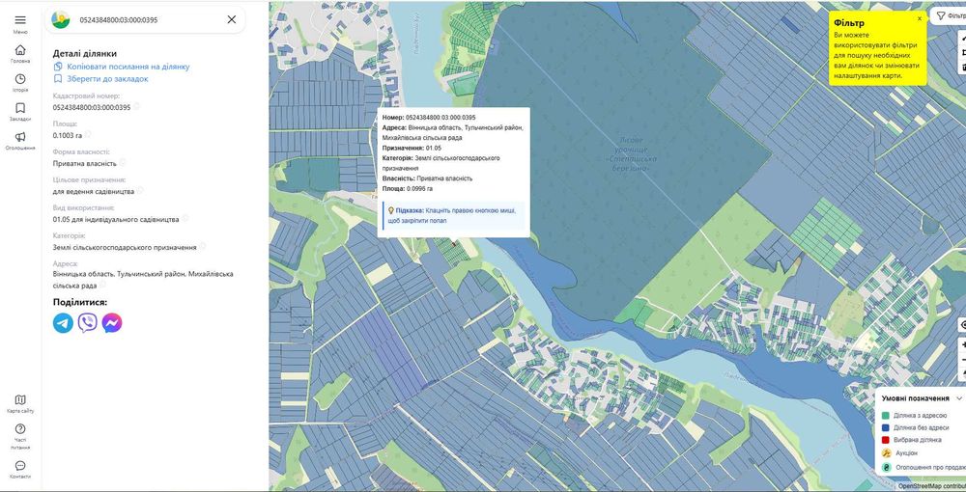Click the Деталі ділянки heading
The width and height of the screenshot is (966, 492).
85,53
